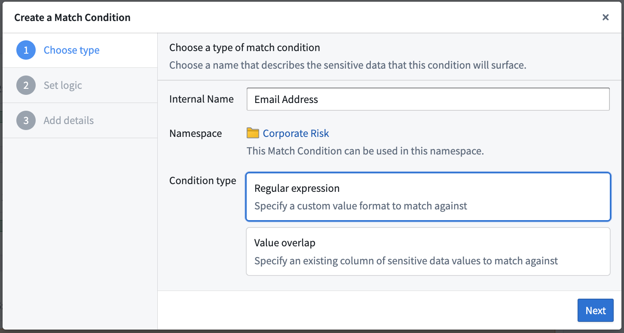Click the namespace usage help text
This screenshot has width=624, height=333.
365,151
